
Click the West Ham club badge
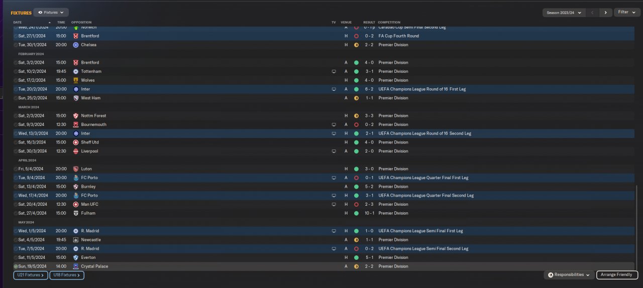pyautogui.click(x=76, y=98)
